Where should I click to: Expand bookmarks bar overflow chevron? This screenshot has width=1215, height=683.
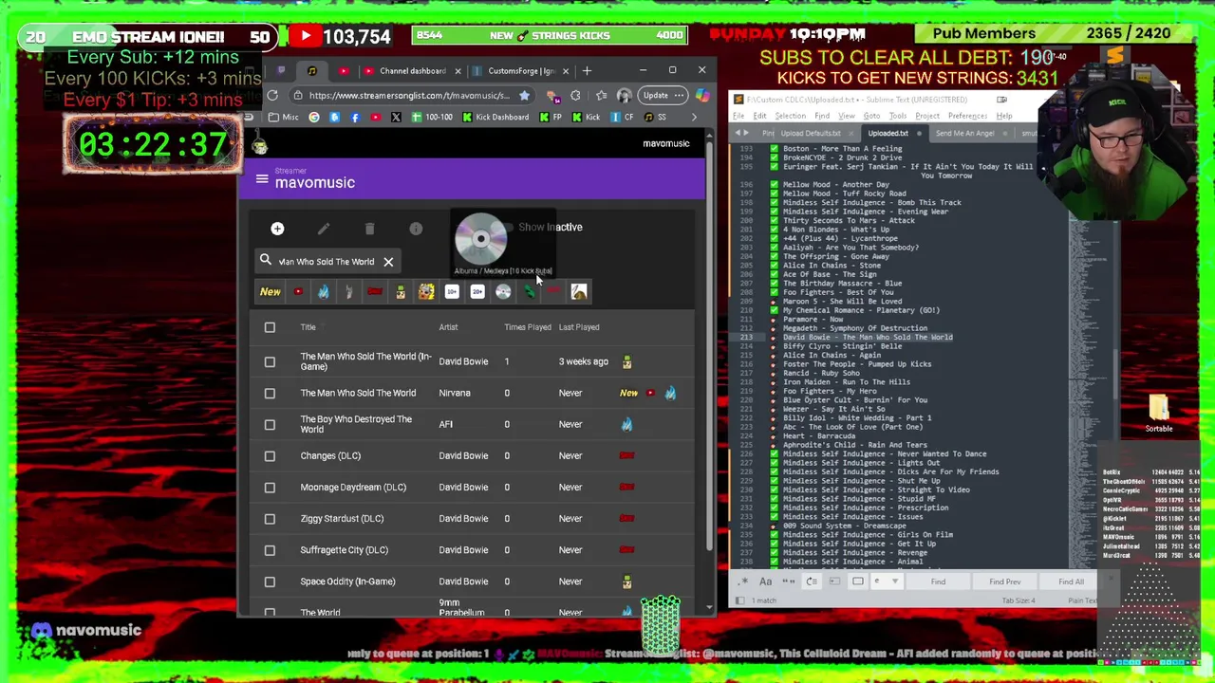(x=694, y=118)
